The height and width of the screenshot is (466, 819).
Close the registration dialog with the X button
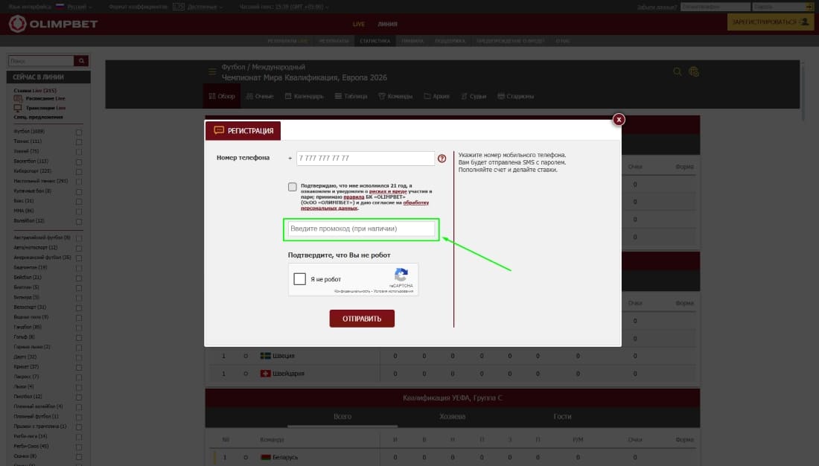point(619,120)
